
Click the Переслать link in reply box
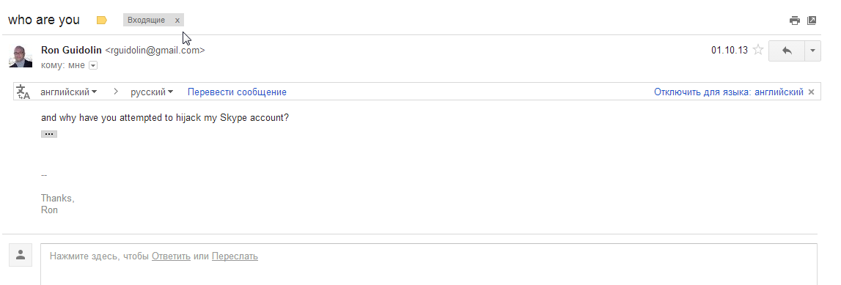(235, 256)
